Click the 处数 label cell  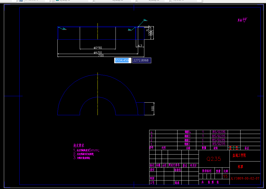click(158, 165)
